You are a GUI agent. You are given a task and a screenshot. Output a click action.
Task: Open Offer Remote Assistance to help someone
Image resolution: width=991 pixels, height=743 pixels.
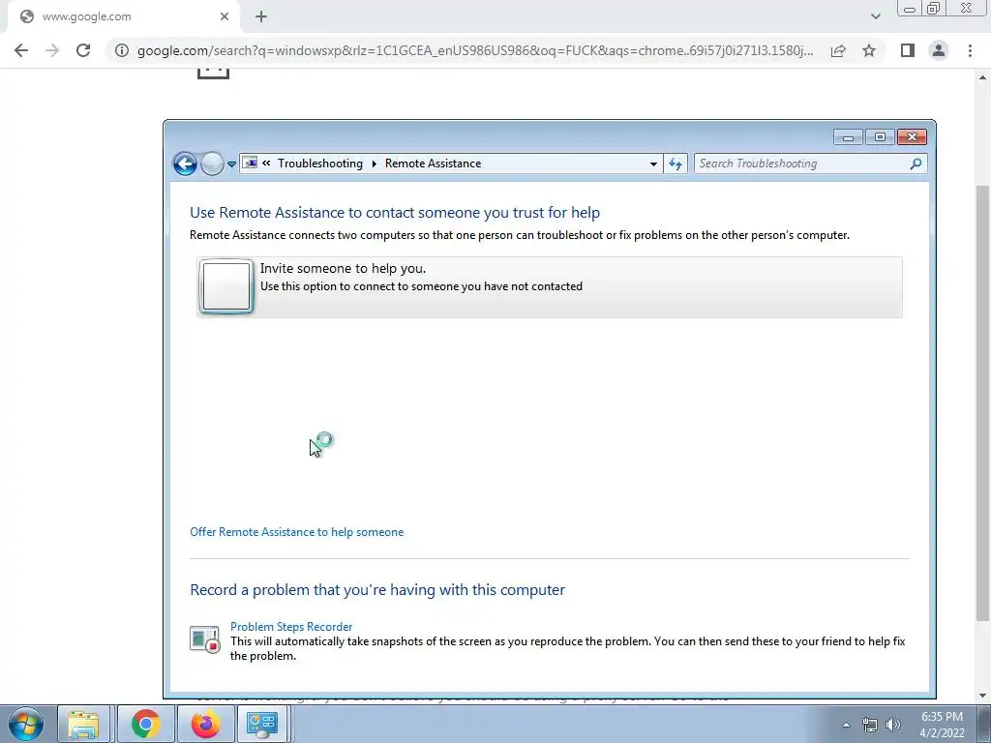click(x=296, y=532)
